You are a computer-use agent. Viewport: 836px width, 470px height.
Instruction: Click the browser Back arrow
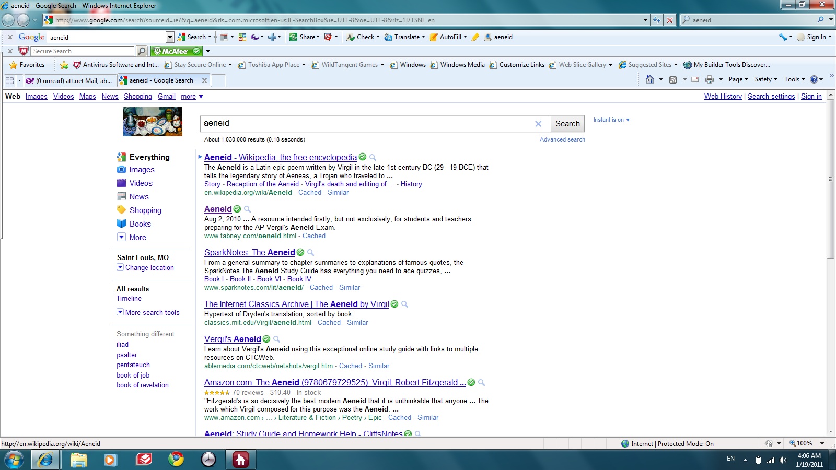click(x=8, y=20)
